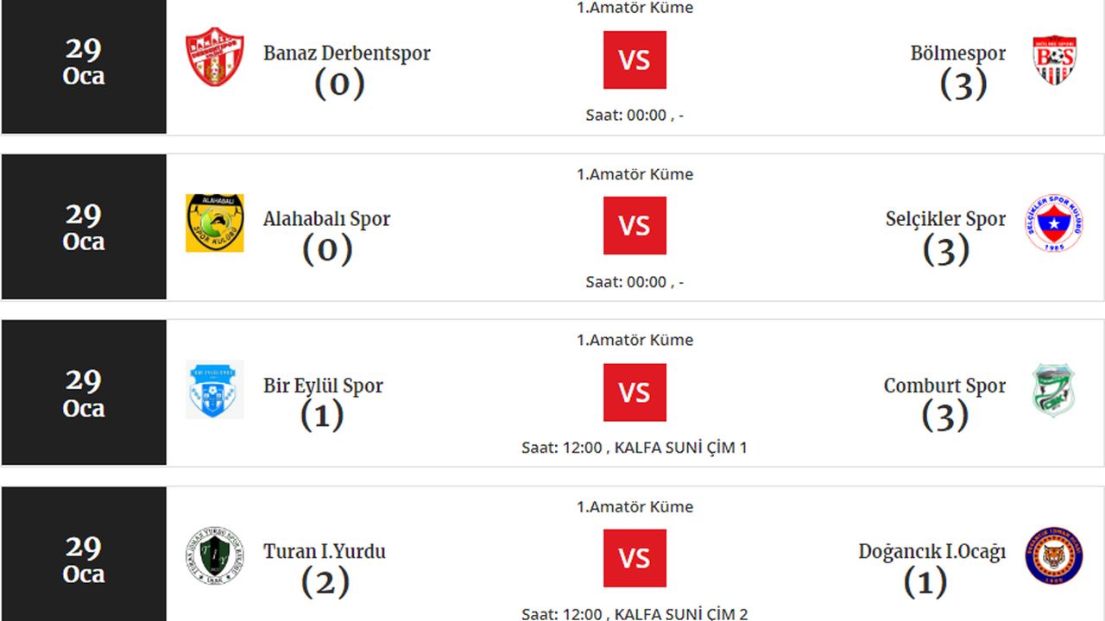1105x621 pixels.
Task: Click the KALFA SUNİ ÇİM 1 venue text
Action: coord(680,448)
